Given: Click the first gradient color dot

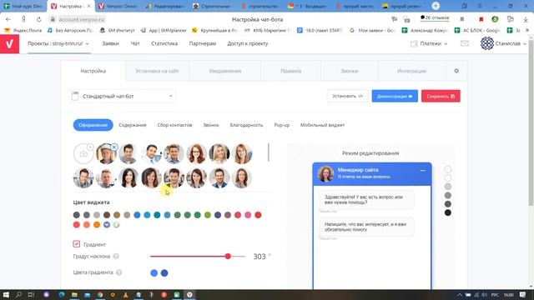Looking at the screenshot, I should click(x=154, y=272).
